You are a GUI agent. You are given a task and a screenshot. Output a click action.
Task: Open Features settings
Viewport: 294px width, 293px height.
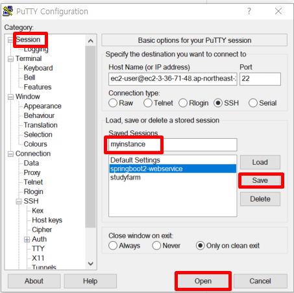point(38,87)
